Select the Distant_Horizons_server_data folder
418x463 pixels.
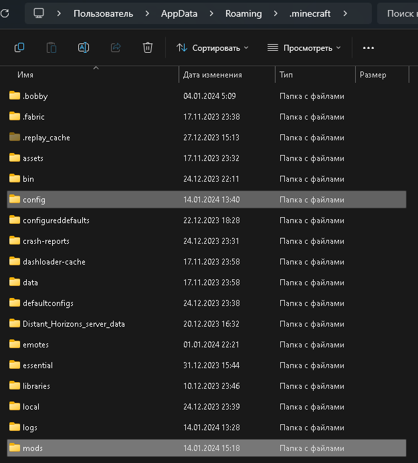74,323
